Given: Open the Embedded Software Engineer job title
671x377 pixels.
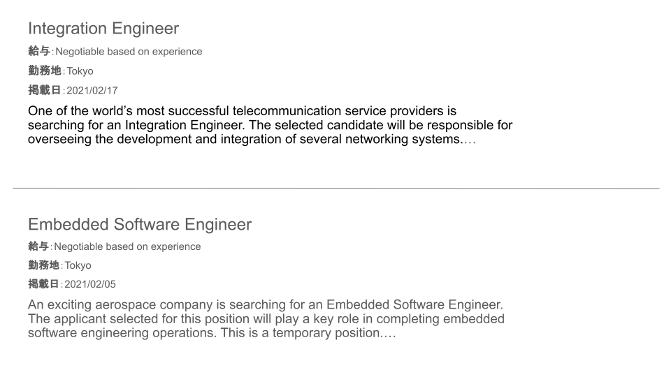Looking at the screenshot, I should 140,224.
